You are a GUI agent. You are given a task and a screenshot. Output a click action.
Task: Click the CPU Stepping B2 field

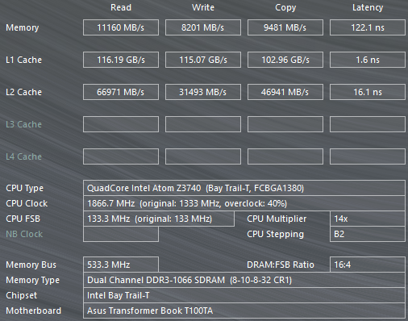368,234
